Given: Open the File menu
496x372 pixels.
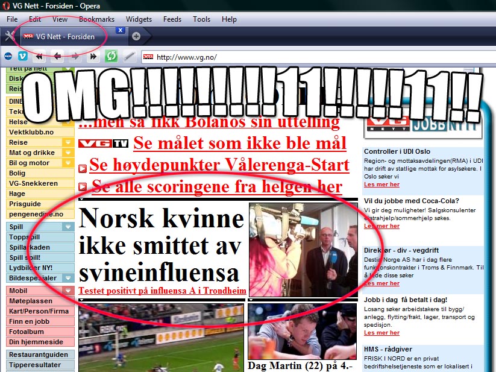Looking at the screenshot, I should click(12, 19).
